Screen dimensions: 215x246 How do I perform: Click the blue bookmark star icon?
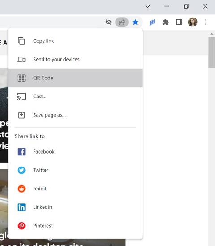pyautogui.click(x=135, y=22)
